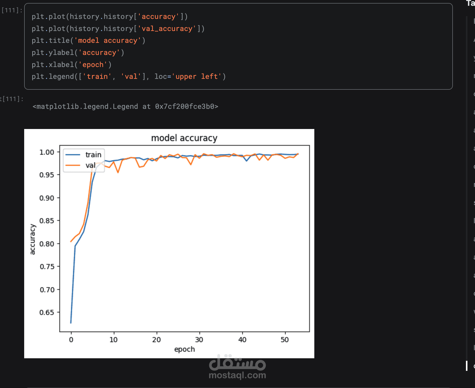Select the input cell prompt [111]
The width and height of the screenshot is (475, 388).
pyautogui.click(x=12, y=10)
